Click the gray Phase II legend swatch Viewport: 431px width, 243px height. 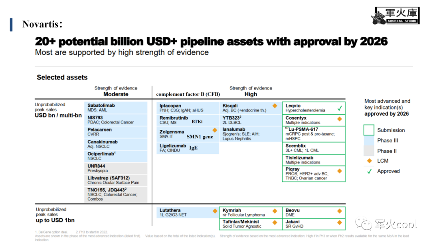click(369, 151)
